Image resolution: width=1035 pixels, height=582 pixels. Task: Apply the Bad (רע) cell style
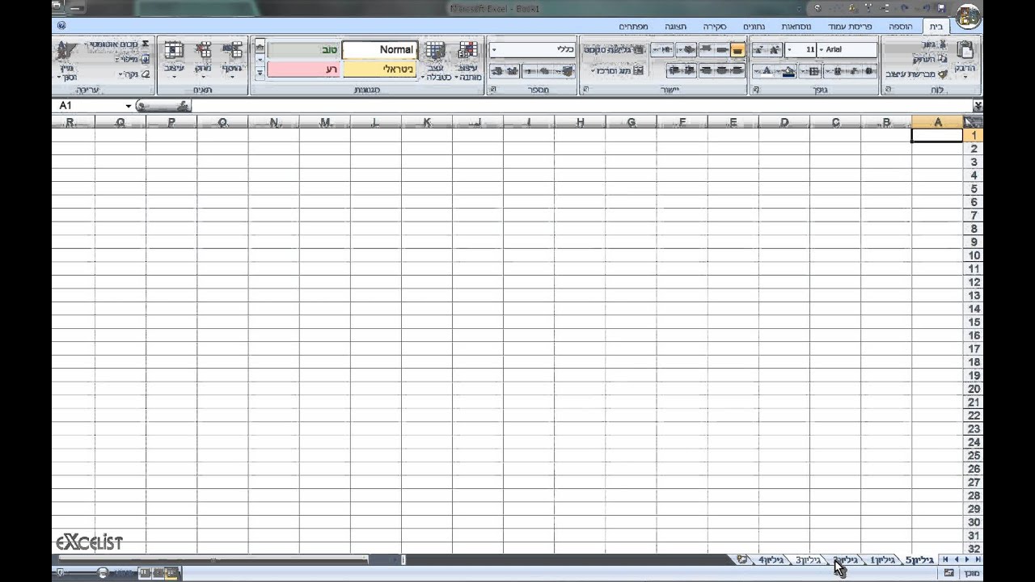point(304,70)
